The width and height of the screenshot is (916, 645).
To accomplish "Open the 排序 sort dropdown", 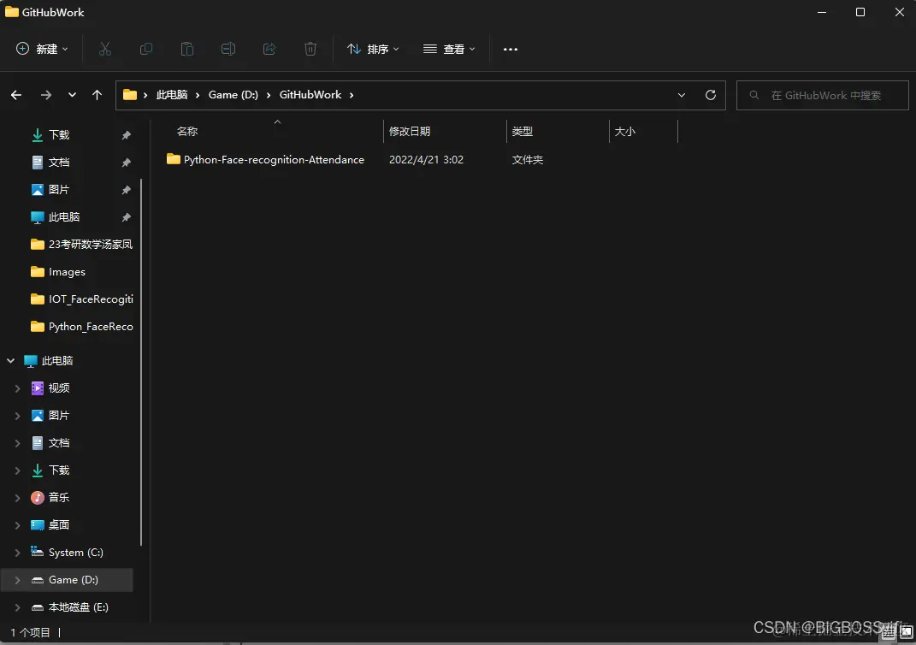I will click(373, 49).
